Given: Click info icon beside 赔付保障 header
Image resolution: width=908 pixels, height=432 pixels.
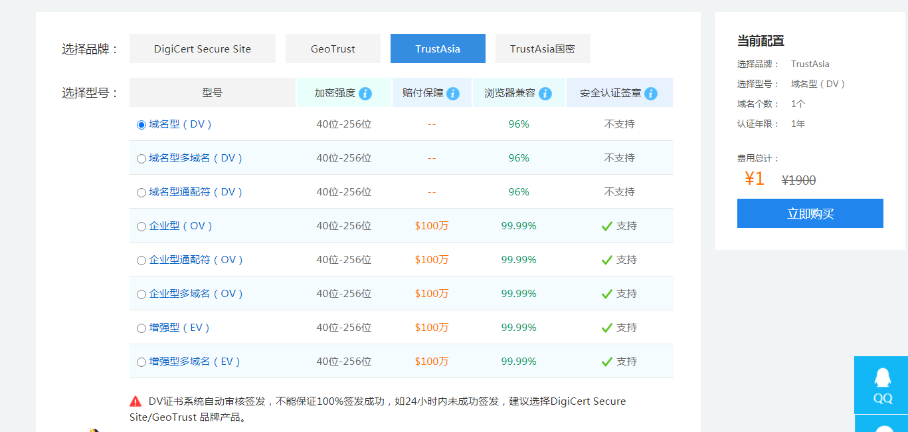Looking at the screenshot, I should pyautogui.click(x=453, y=94).
